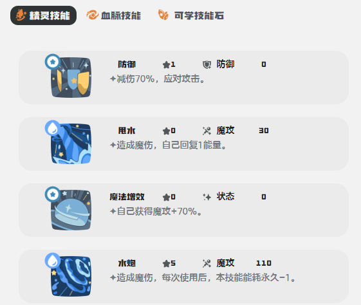This screenshot has width=361, height=305.
Task: Open the 精灵技能 tab
Action: point(43,15)
